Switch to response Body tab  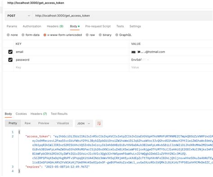(8, 114)
